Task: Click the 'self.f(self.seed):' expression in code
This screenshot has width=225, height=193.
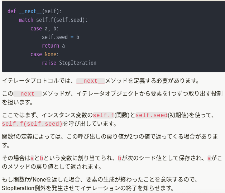Action: point(62,20)
